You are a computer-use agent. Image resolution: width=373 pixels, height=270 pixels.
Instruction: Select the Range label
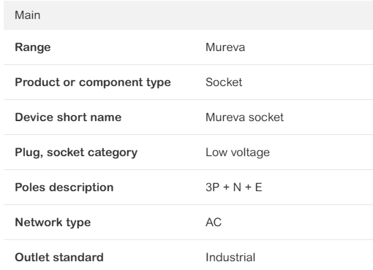33,47
